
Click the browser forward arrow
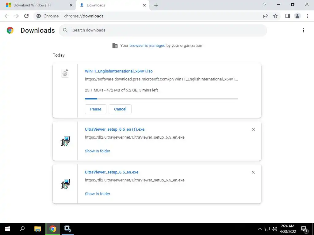click(17, 16)
